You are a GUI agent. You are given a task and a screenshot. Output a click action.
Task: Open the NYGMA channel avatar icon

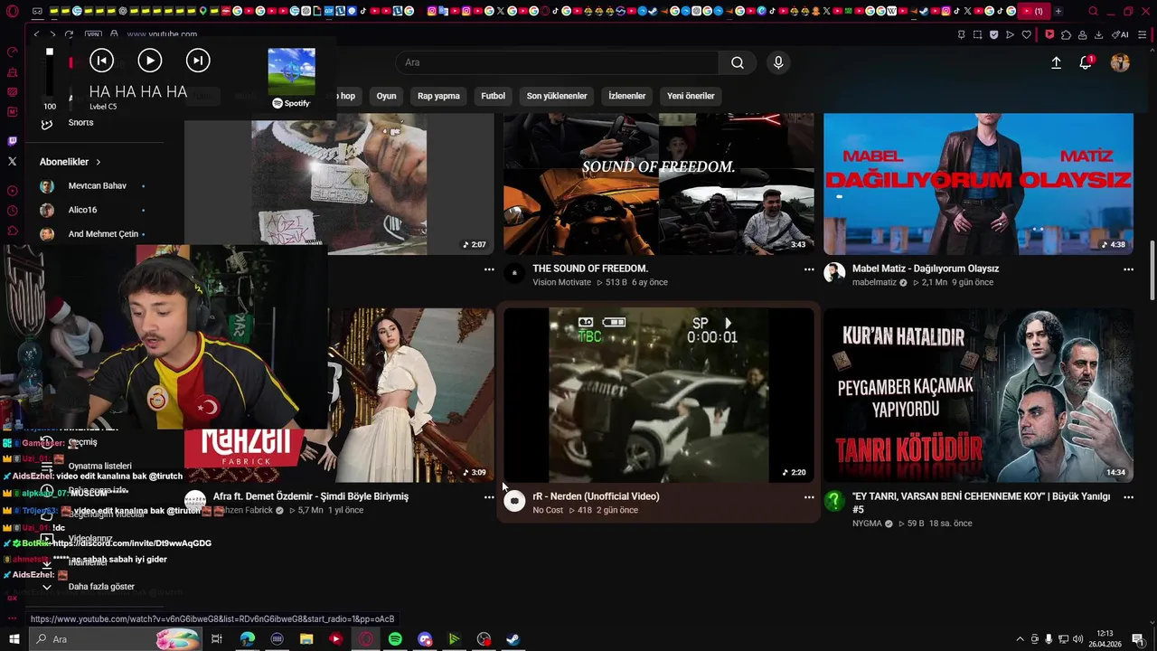pyautogui.click(x=834, y=501)
